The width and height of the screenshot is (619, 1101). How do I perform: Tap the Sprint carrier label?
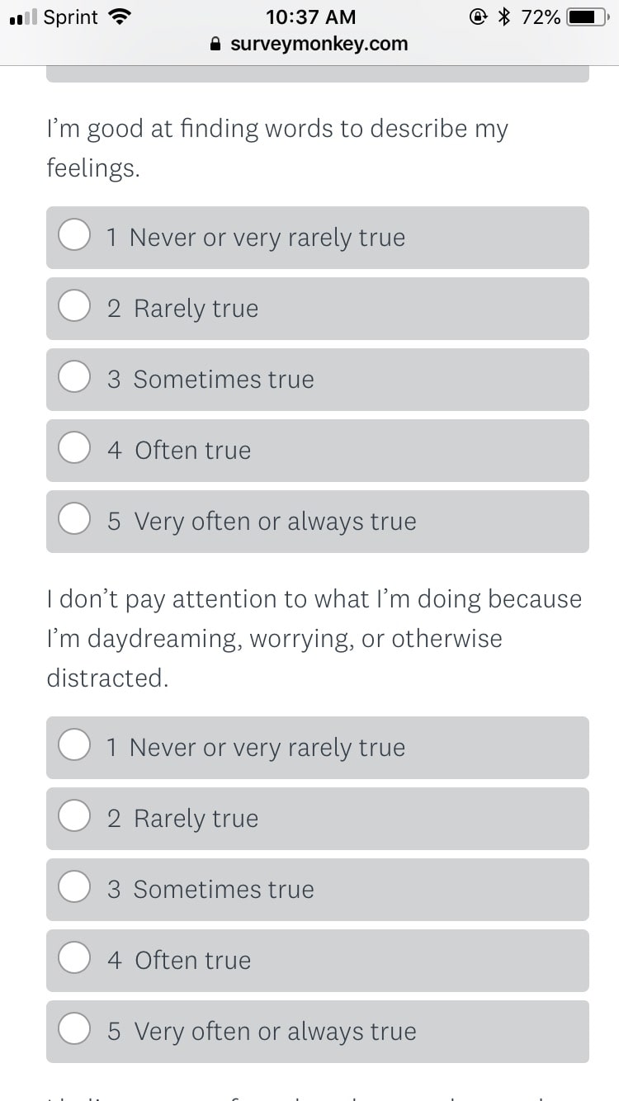[71, 17]
